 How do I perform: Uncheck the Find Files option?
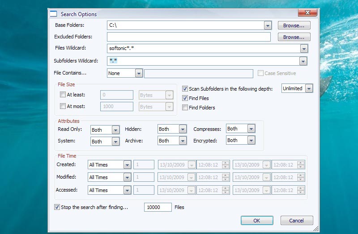pyautogui.click(x=185, y=98)
